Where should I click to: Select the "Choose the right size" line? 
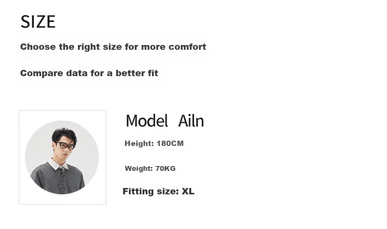point(113,47)
